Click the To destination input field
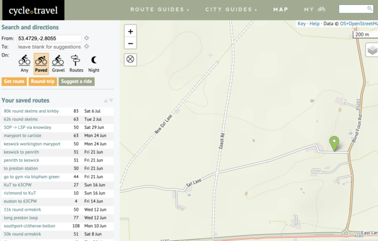Screen dimensions: 378x241 [49, 47]
